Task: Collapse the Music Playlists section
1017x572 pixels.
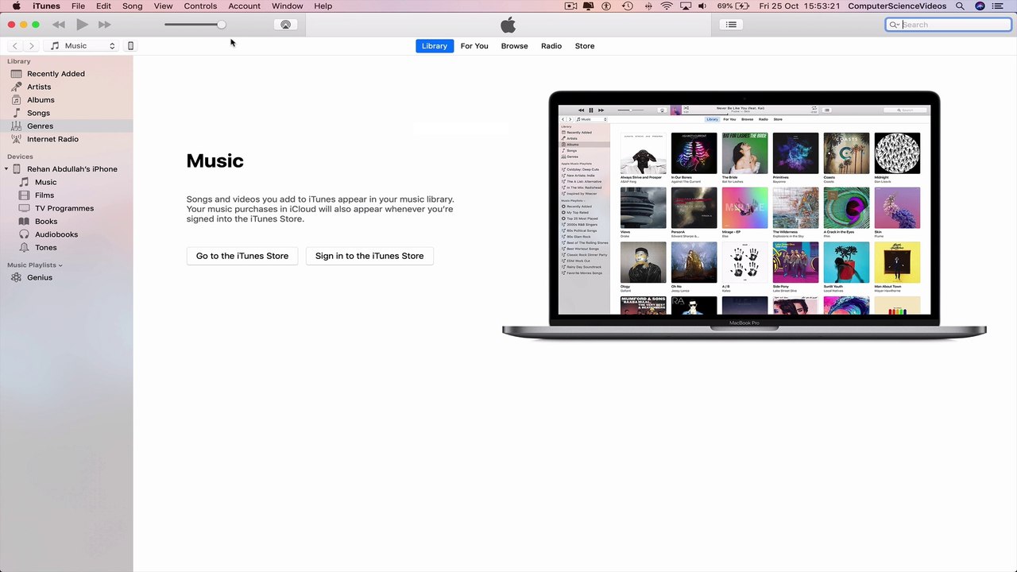Action: pos(60,265)
